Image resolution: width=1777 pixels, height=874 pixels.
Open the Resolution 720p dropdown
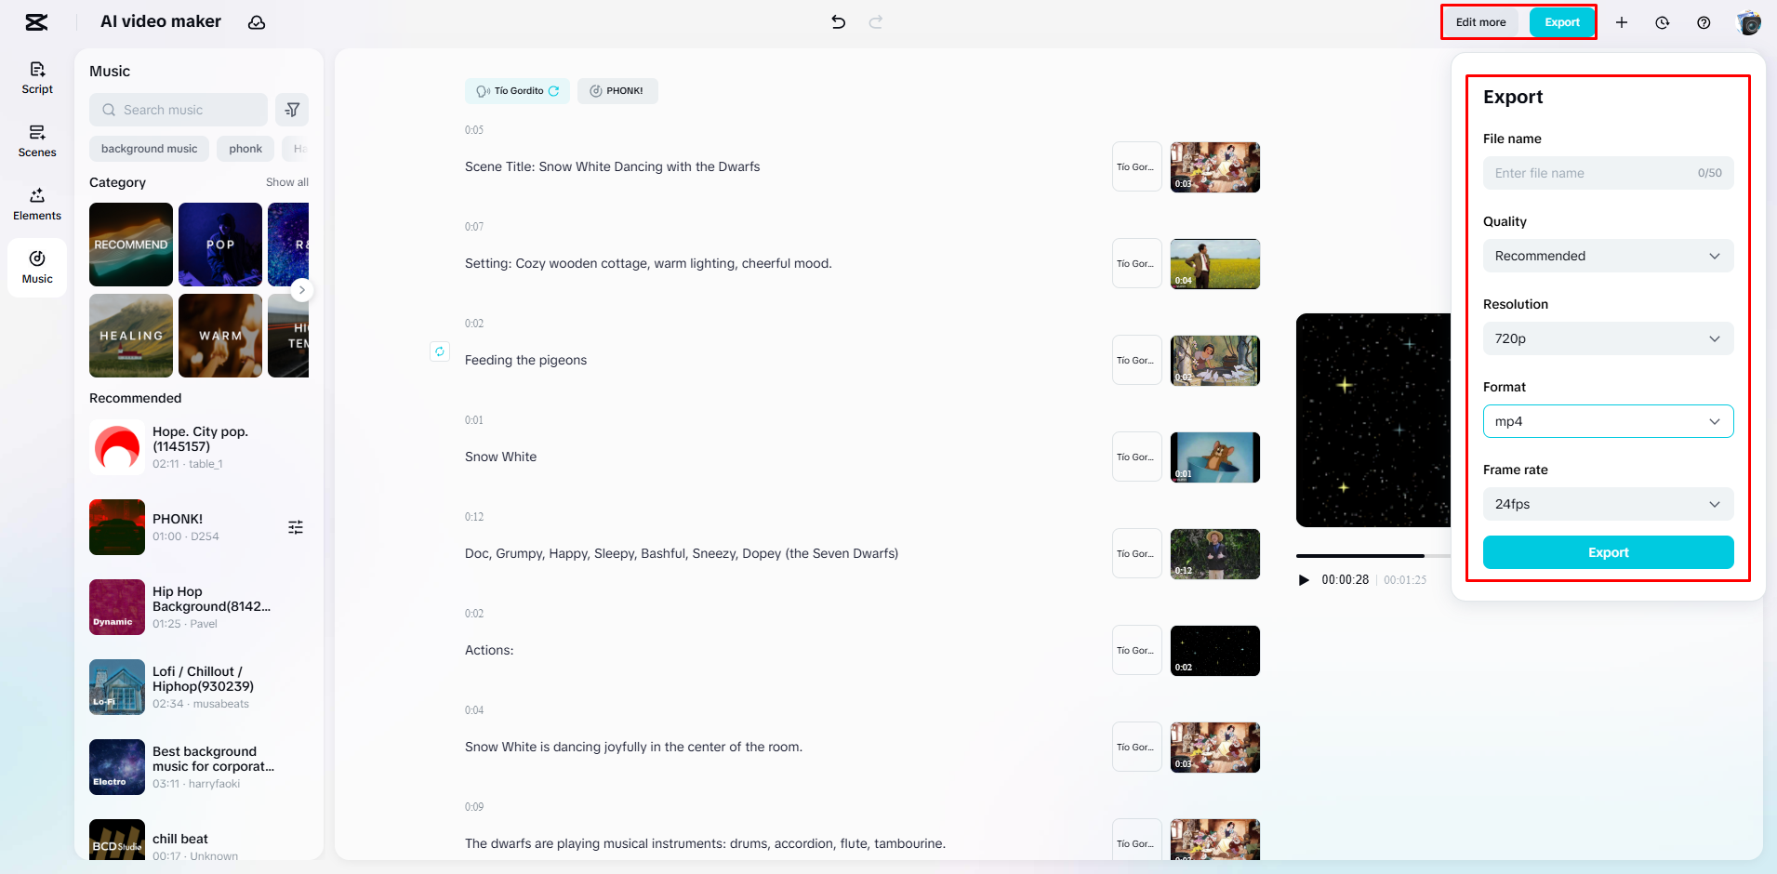(1608, 338)
